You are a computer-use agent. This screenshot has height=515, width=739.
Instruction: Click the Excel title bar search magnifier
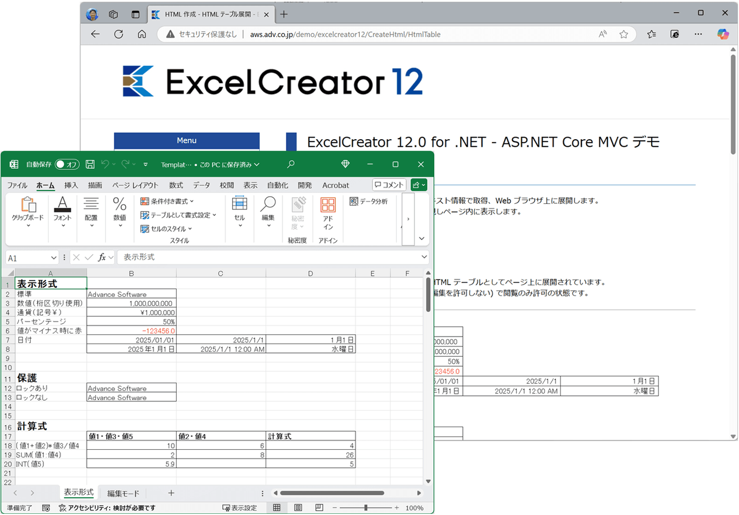[290, 165]
